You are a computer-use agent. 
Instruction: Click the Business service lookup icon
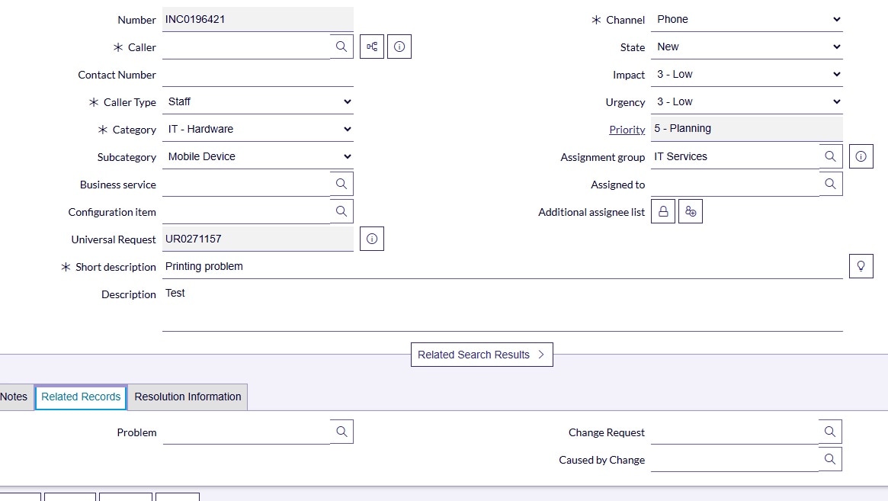click(x=341, y=184)
